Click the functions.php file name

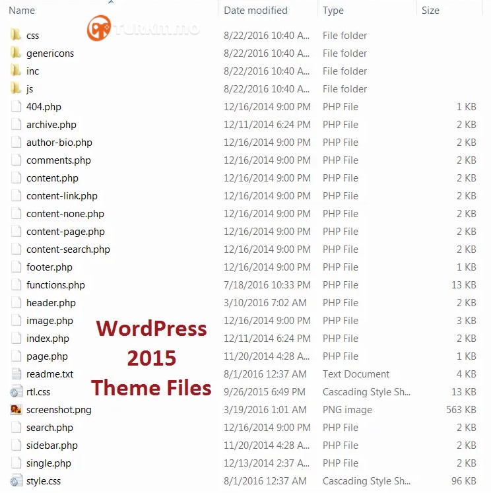click(x=55, y=285)
